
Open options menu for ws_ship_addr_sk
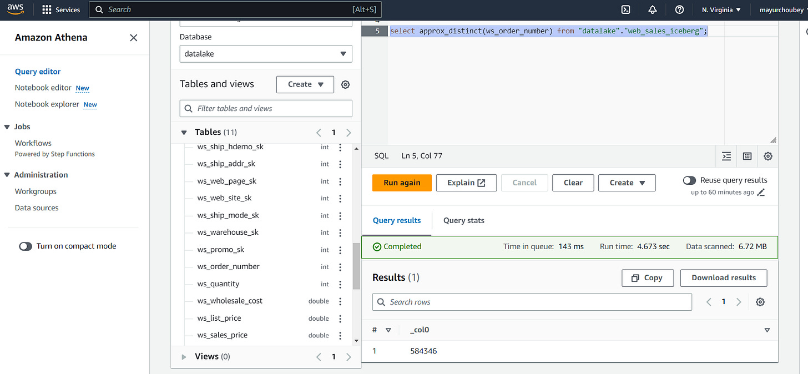pyautogui.click(x=340, y=164)
